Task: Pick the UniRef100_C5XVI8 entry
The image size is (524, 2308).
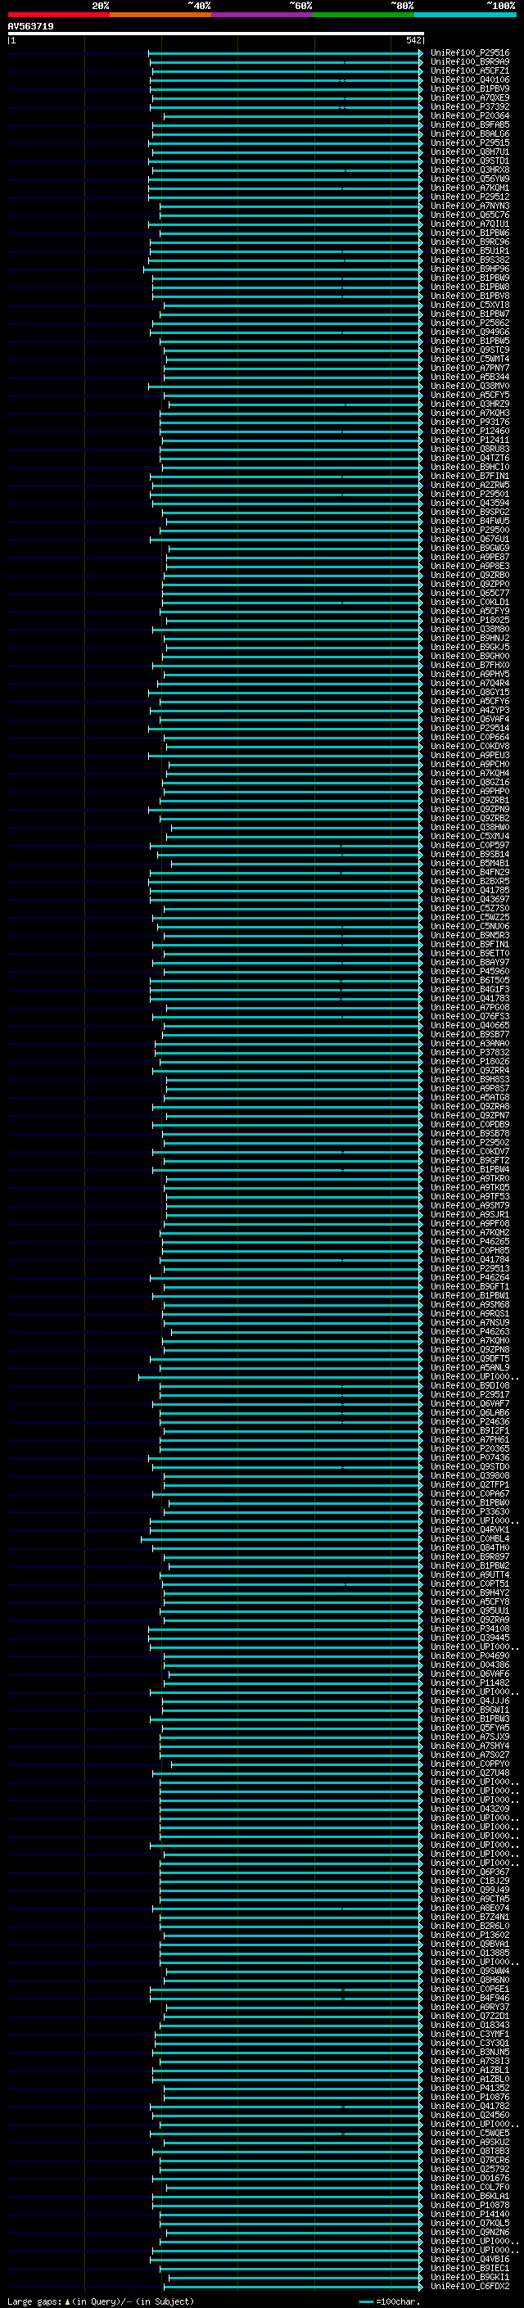Action: 470,305
